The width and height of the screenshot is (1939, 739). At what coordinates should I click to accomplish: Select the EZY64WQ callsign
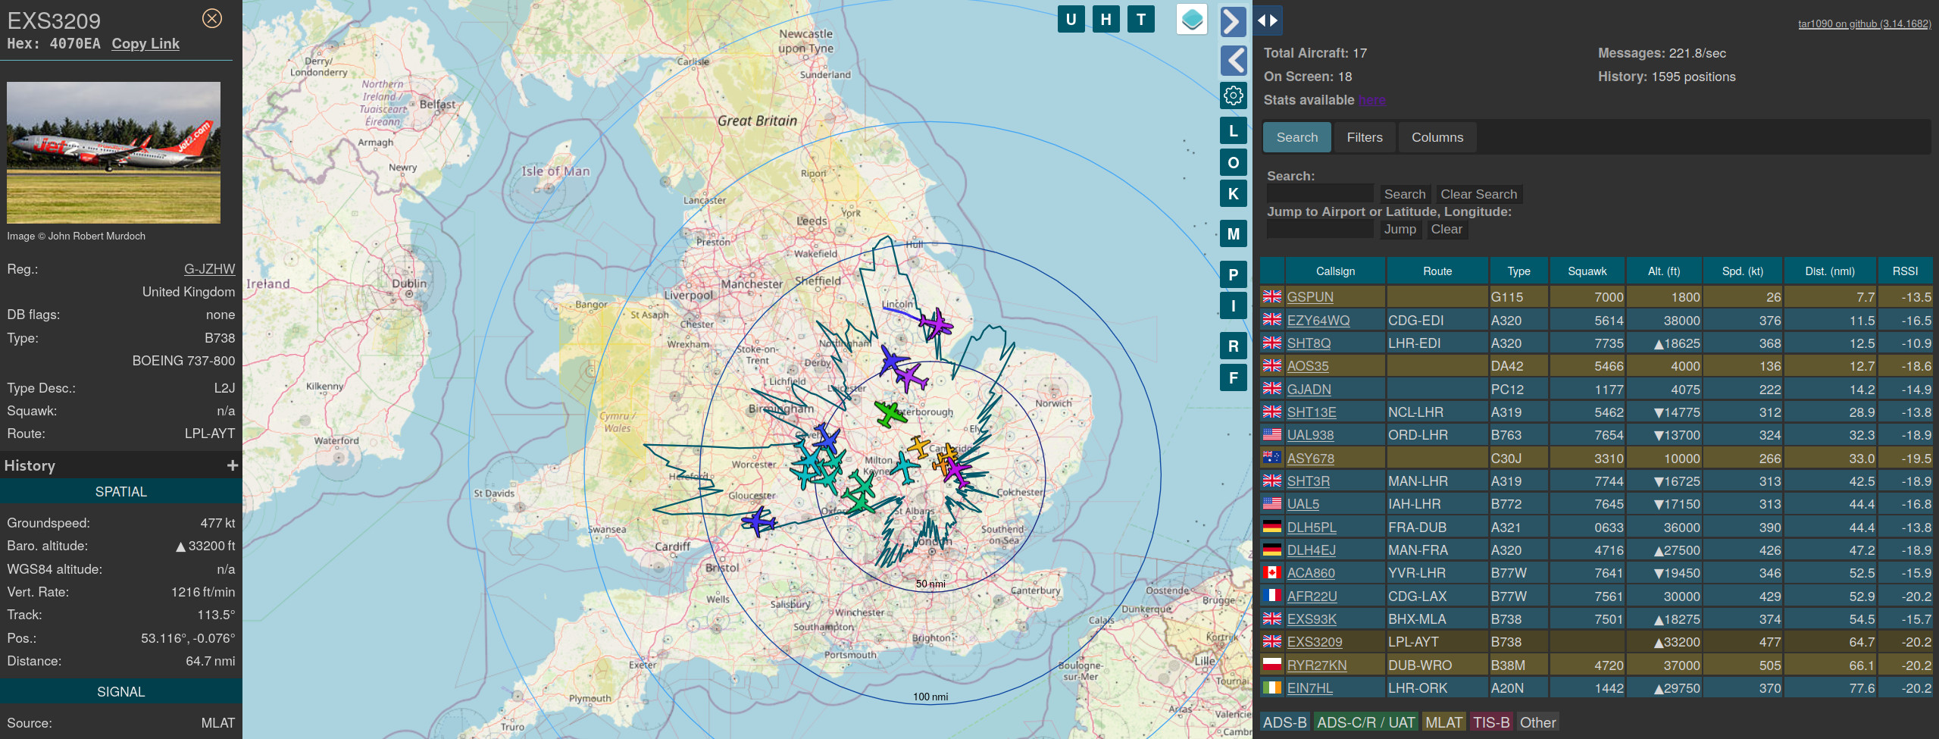tap(1318, 321)
